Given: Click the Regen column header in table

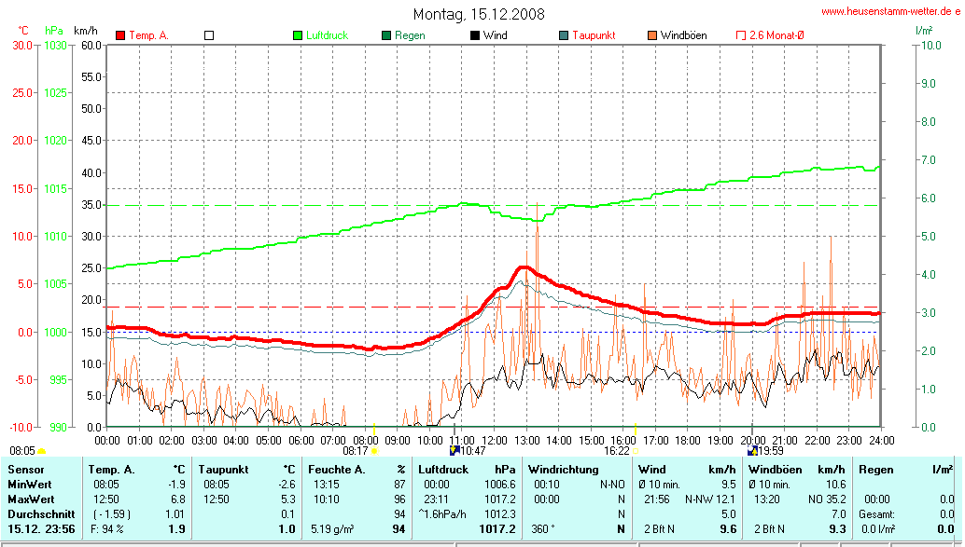Looking at the screenshot, I should [875, 470].
